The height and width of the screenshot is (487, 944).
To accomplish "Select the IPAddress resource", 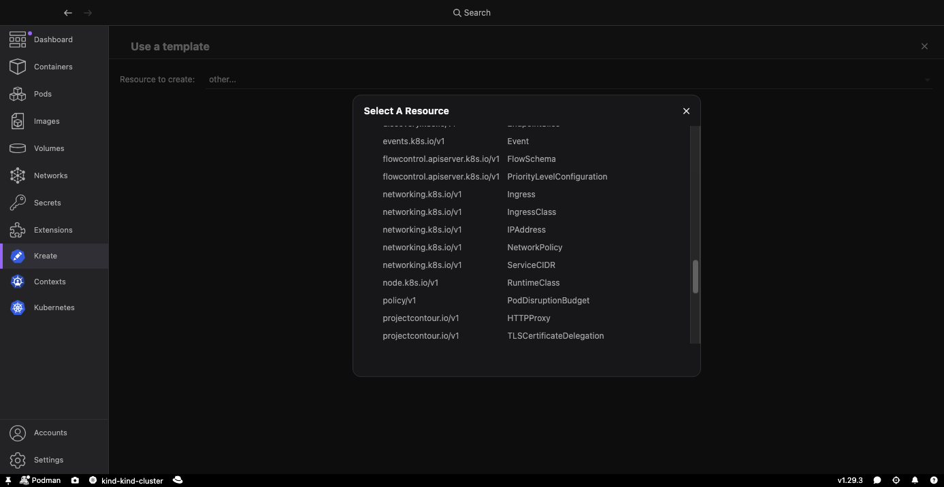I will point(527,230).
